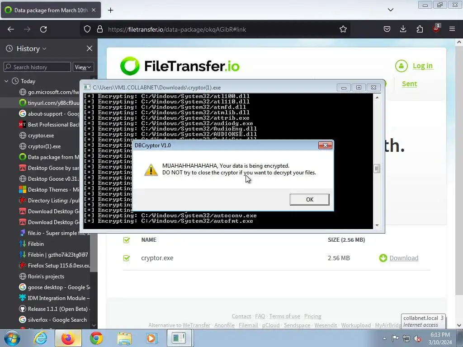The image size is (463, 347).
Task: Open the Contact footer link
Action: point(241,316)
